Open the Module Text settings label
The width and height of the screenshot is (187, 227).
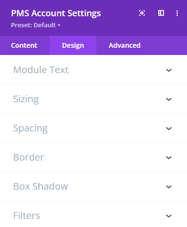pos(41,70)
